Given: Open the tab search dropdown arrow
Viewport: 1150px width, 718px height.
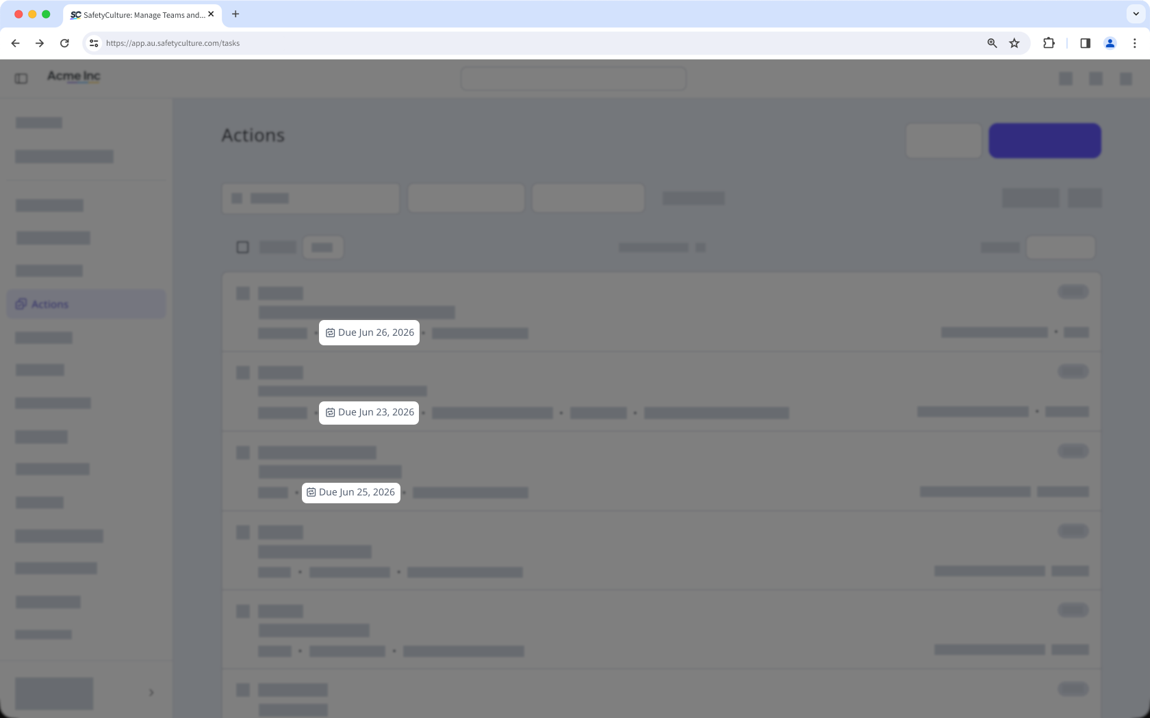Looking at the screenshot, I should 1136,14.
